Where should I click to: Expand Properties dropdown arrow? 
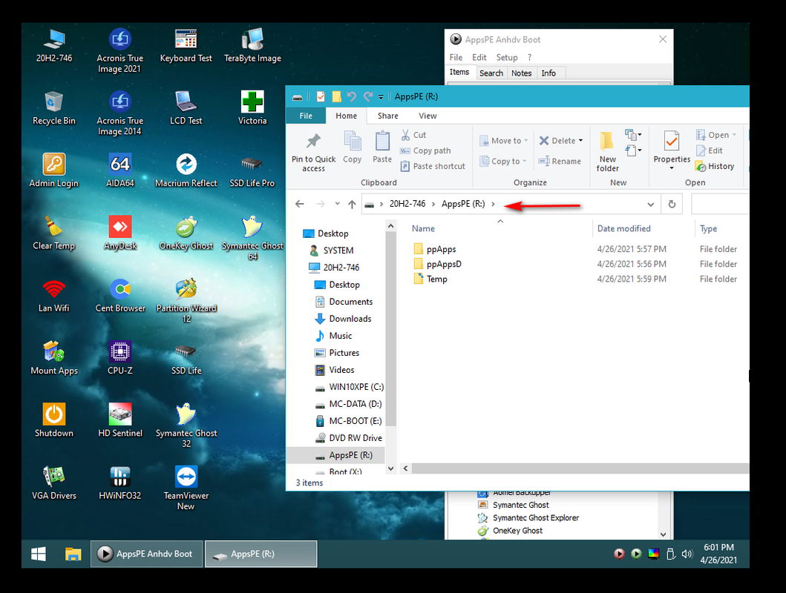click(x=672, y=168)
